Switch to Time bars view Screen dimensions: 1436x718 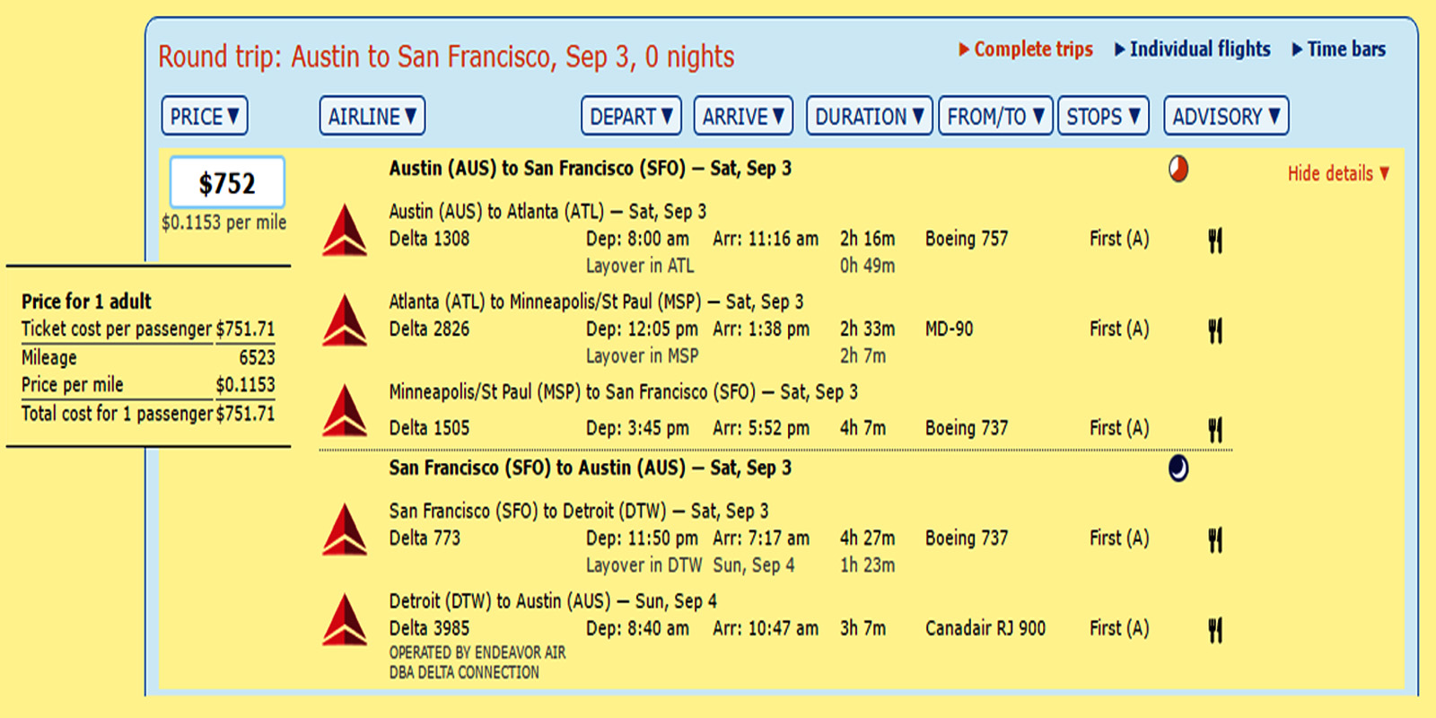[x=1339, y=49]
